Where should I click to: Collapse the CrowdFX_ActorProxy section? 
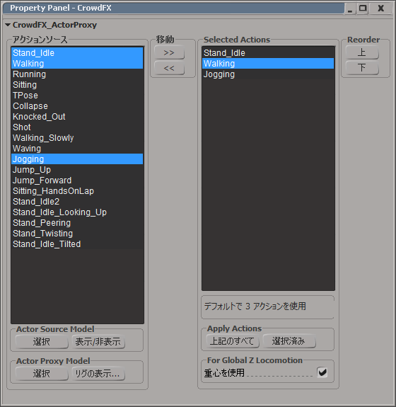coord(8,25)
